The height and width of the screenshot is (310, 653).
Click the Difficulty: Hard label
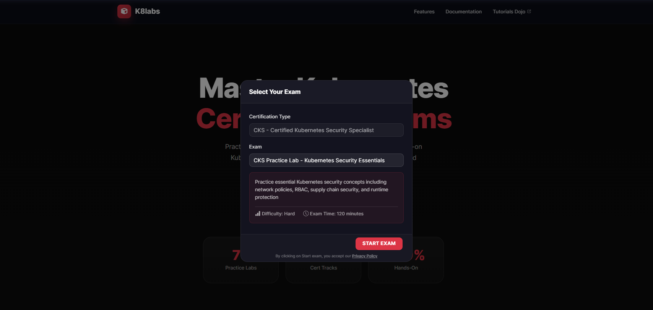click(x=278, y=214)
